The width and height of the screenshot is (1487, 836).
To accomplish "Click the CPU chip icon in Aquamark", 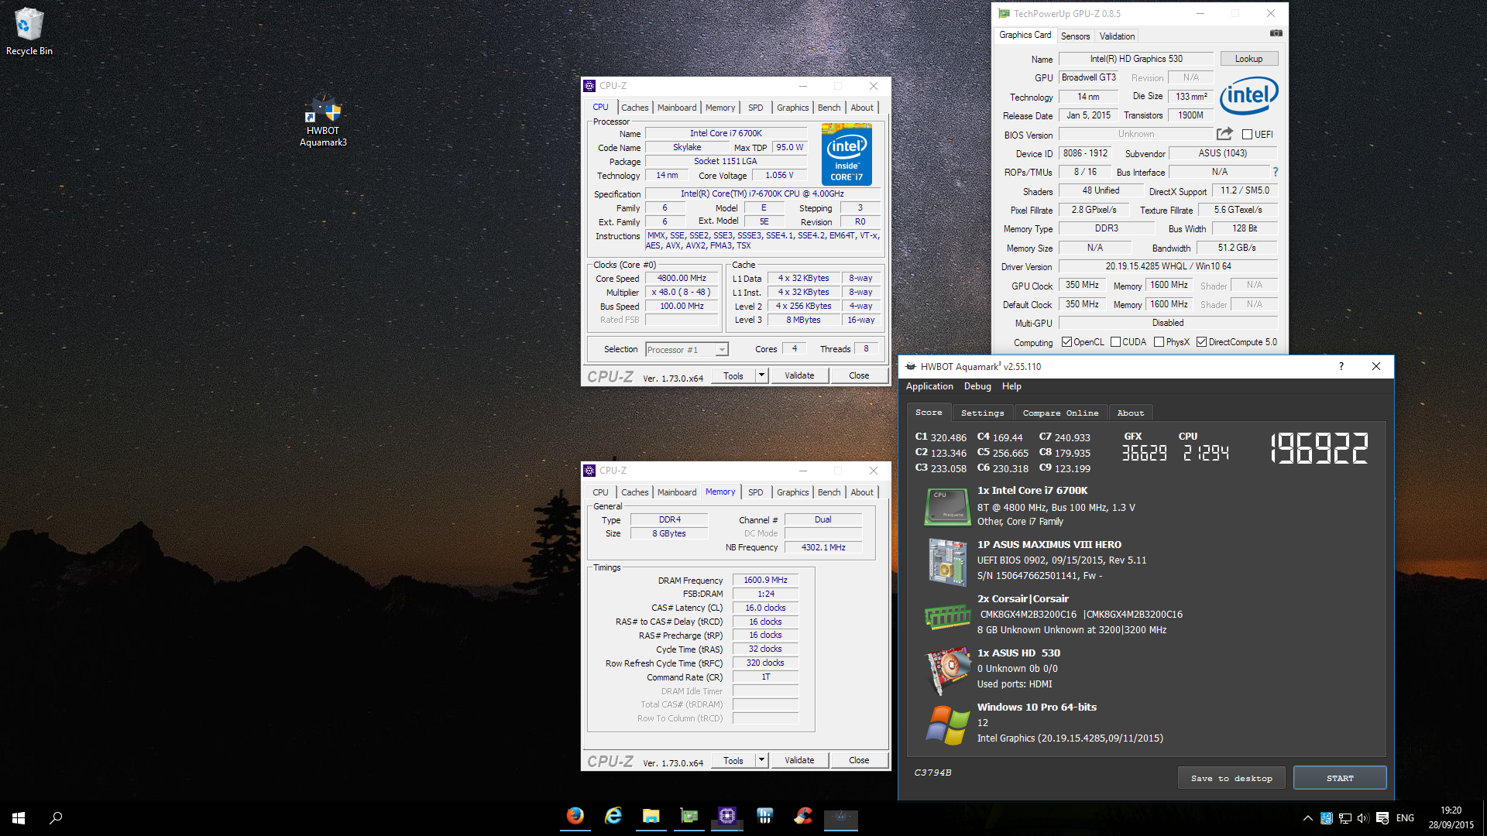I will pos(948,507).
